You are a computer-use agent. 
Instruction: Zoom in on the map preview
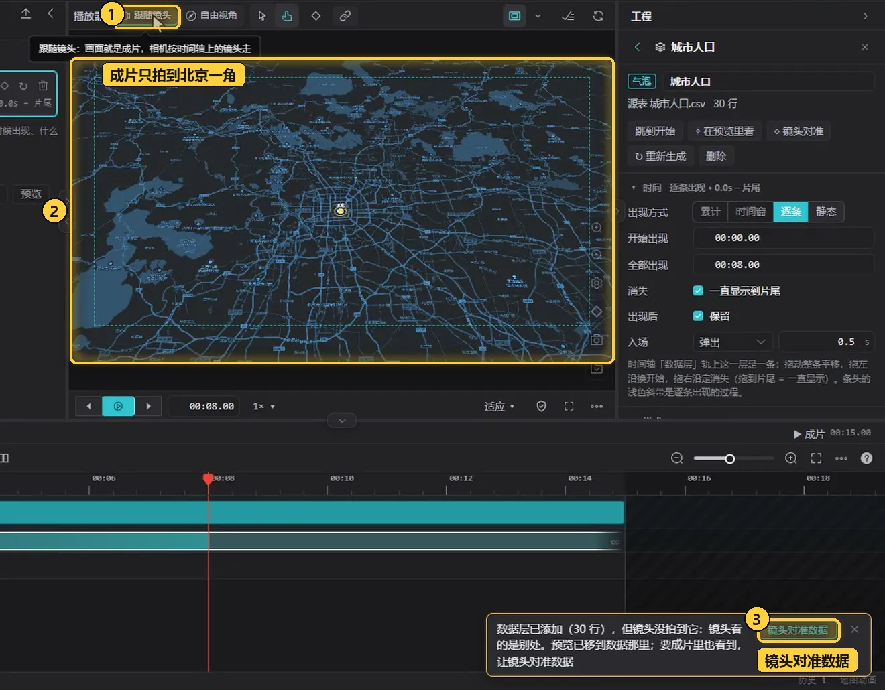coord(596,228)
